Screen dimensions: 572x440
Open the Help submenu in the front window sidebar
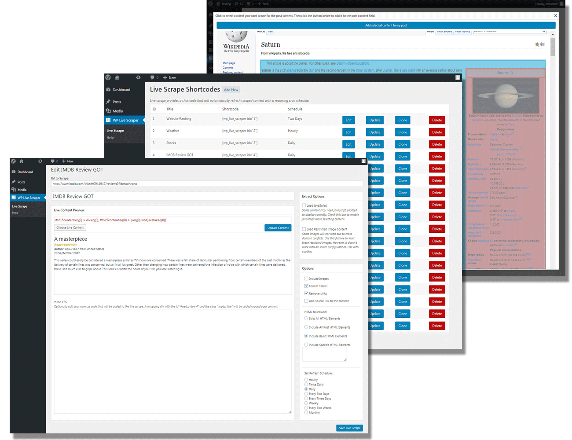[15, 213]
